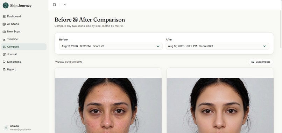
Task: Click the Swap Images button
Action: pos(261,62)
